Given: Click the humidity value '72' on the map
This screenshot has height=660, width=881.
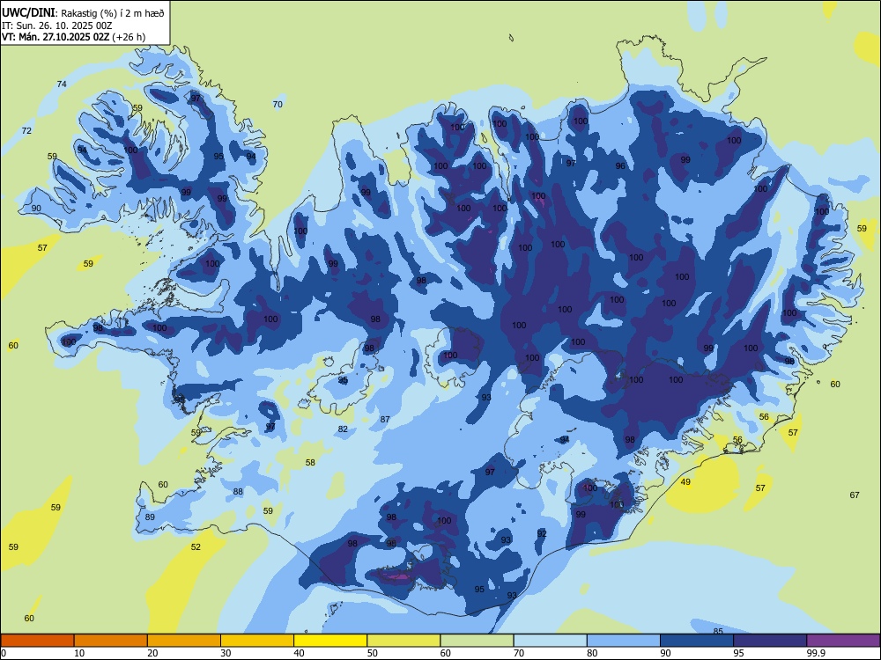Looking at the screenshot, I should click(x=26, y=131).
